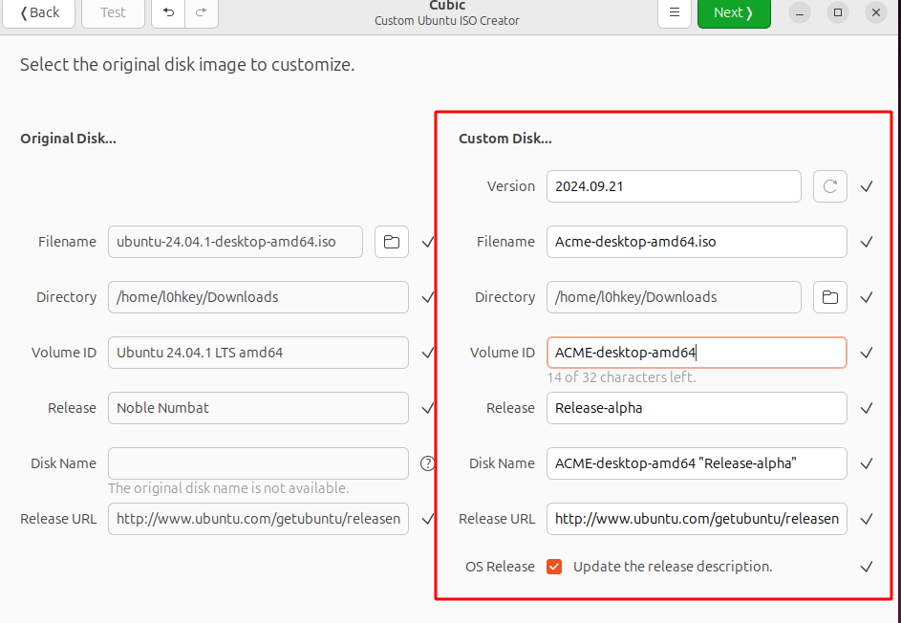Click the checkmark beside original Filename
Image resolution: width=901 pixels, height=623 pixels.
coord(428,242)
